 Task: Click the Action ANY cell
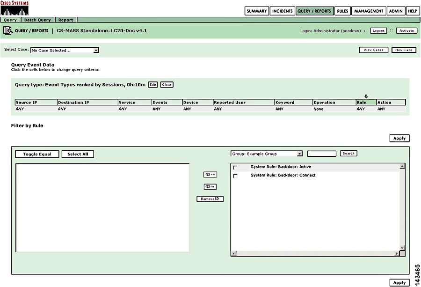(x=391, y=109)
